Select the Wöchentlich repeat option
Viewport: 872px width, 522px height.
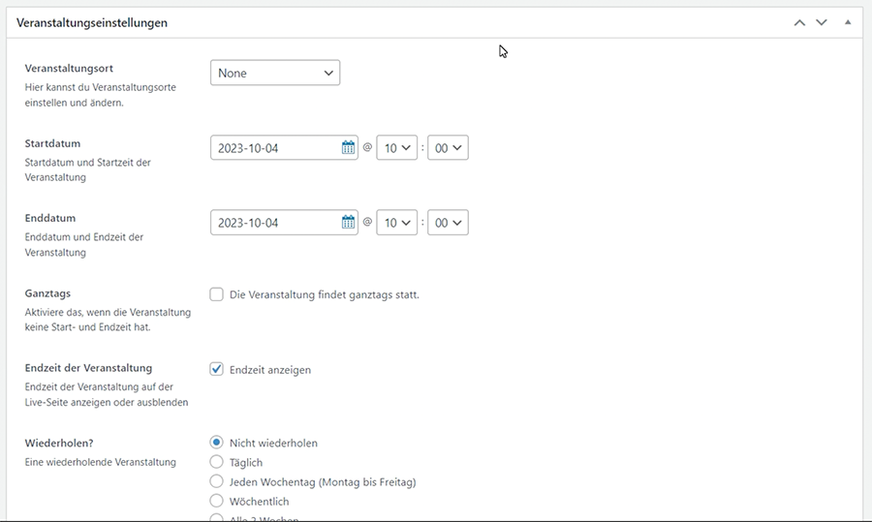tap(217, 501)
